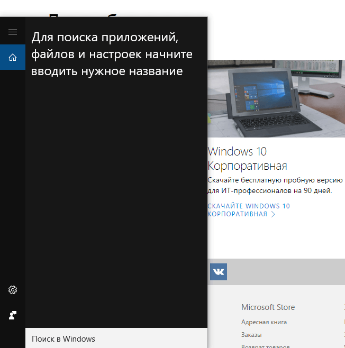
Task: Click the "Microsoft Store" footer heading
Action: pyautogui.click(x=268, y=307)
